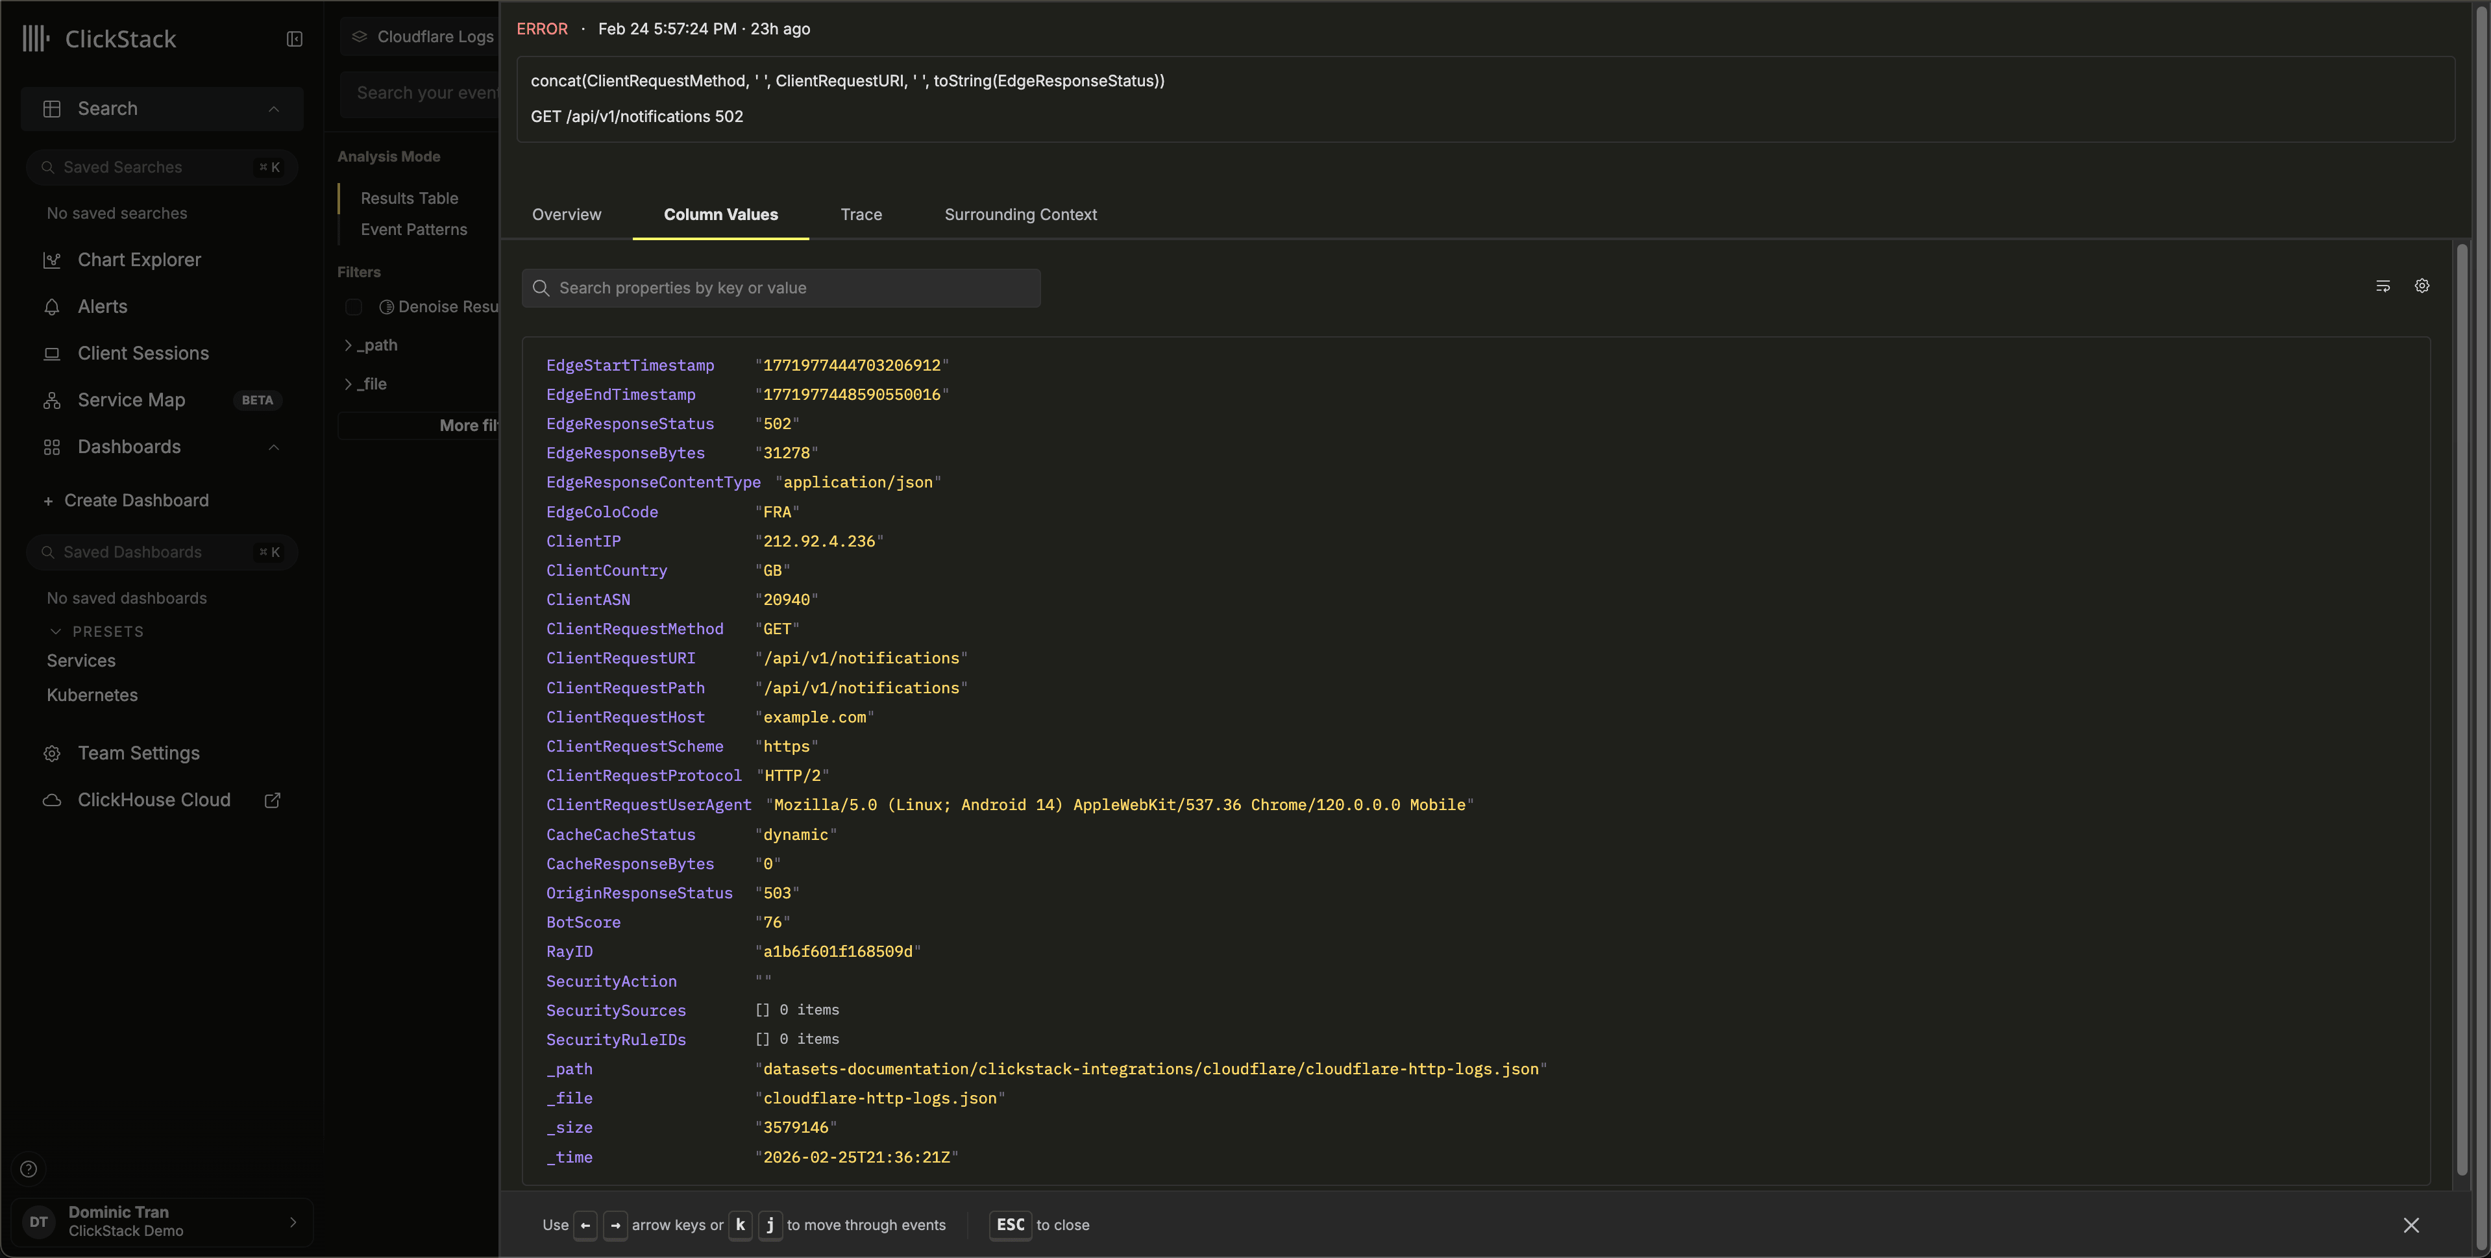Select Event Patterns analysis mode
Image resolution: width=2491 pixels, height=1258 pixels.
414,230
